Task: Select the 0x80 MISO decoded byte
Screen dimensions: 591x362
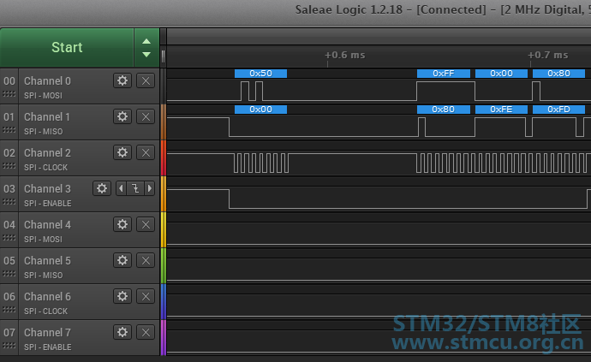Action: tap(444, 110)
